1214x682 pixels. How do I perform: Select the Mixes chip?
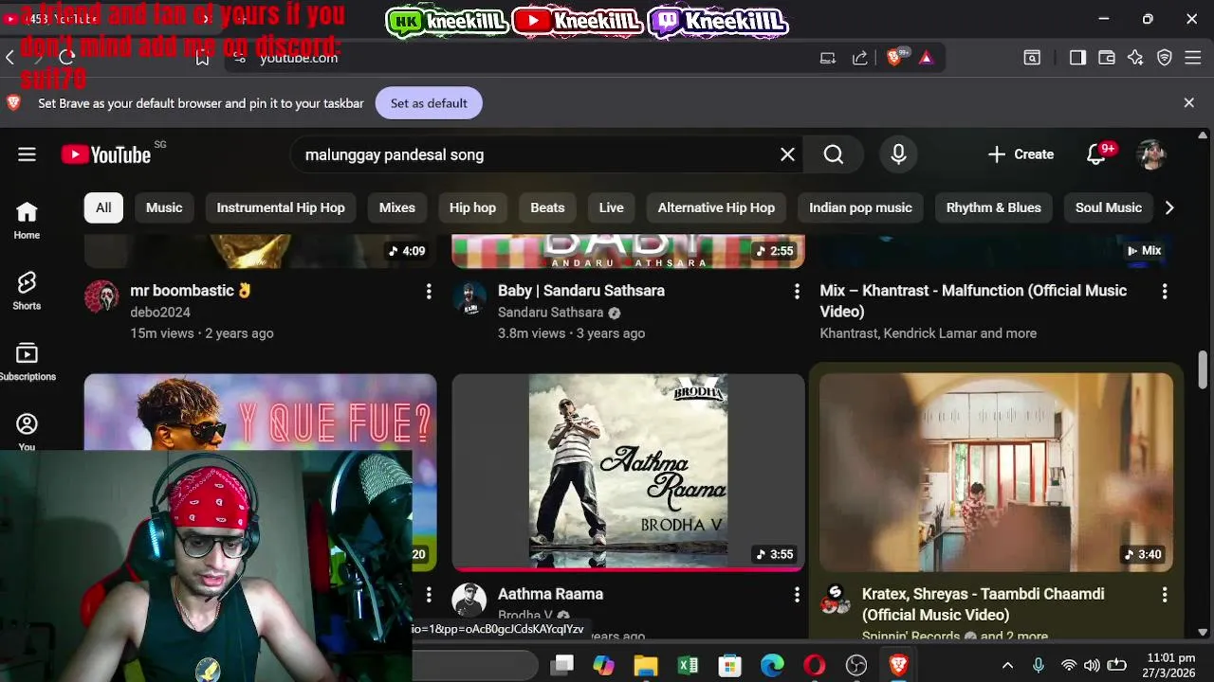(397, 207)
